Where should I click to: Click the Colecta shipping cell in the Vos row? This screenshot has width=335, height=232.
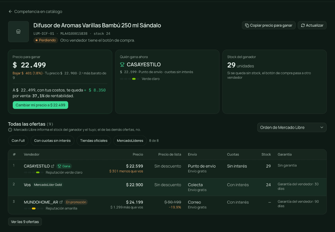point(195,185)
